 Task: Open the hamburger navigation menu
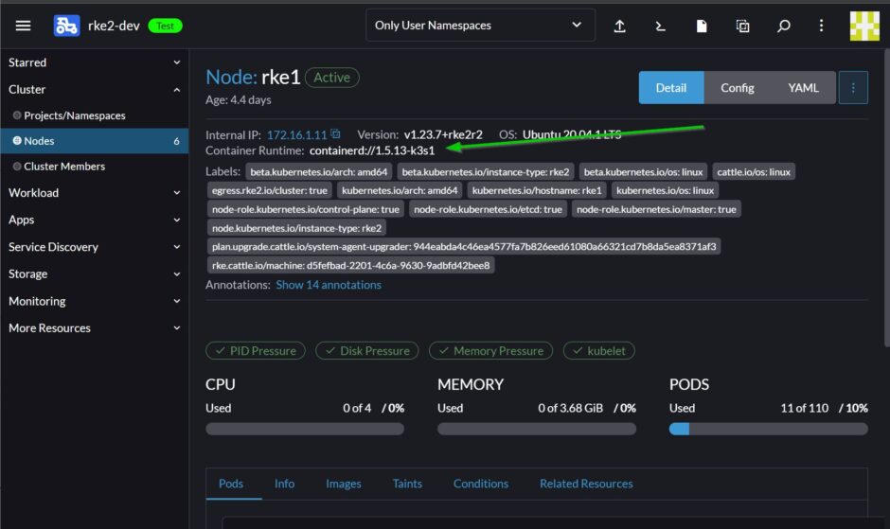click(x=24, y=26)
